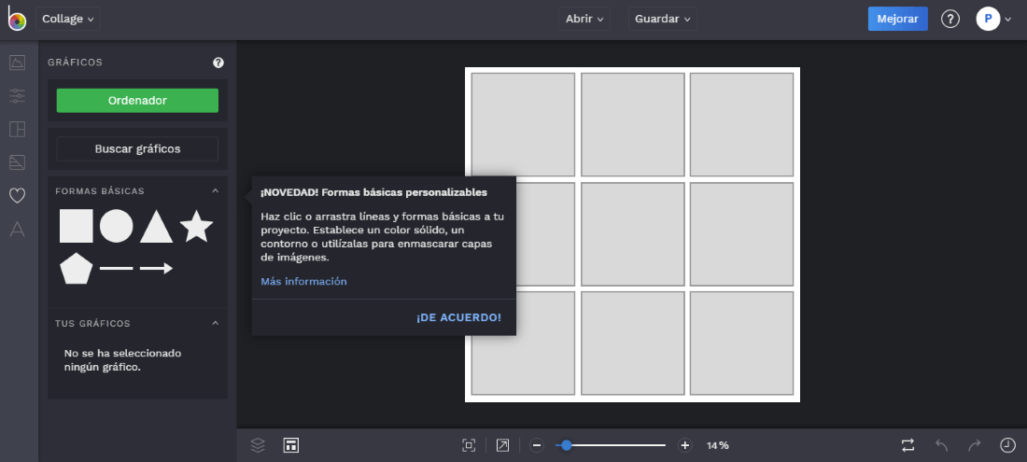Click the Layers icon in bottom bar
The width and height of the screenshot is (1027, 462).
[259, 445]
